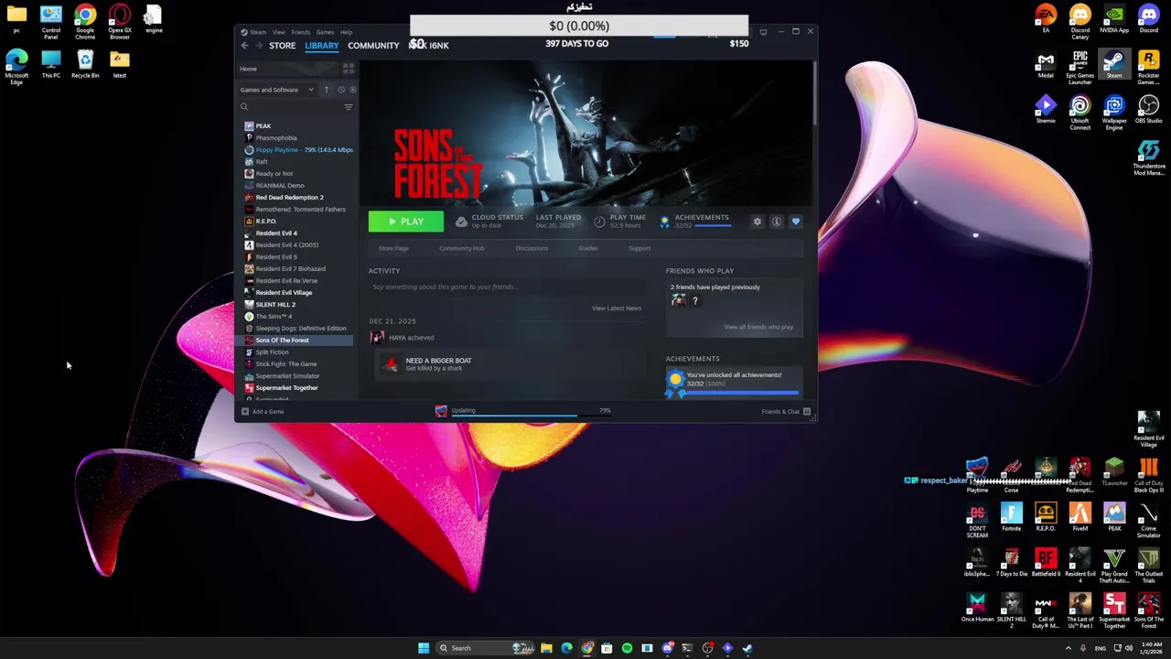
Task: Click the activity comment input field
Action: click(x=506, y=287)
